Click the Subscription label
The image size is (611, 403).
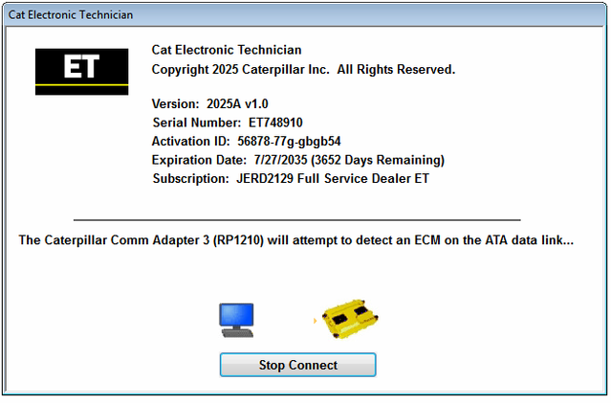pos(190,178)
